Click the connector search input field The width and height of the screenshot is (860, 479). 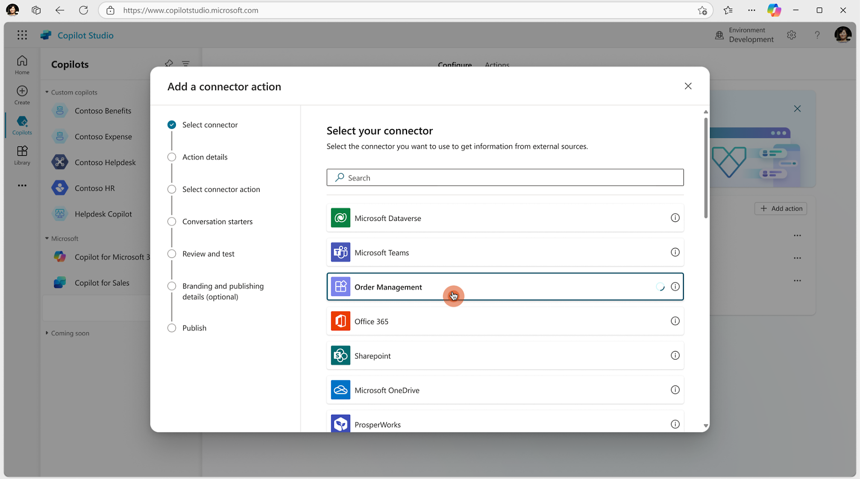505,177
